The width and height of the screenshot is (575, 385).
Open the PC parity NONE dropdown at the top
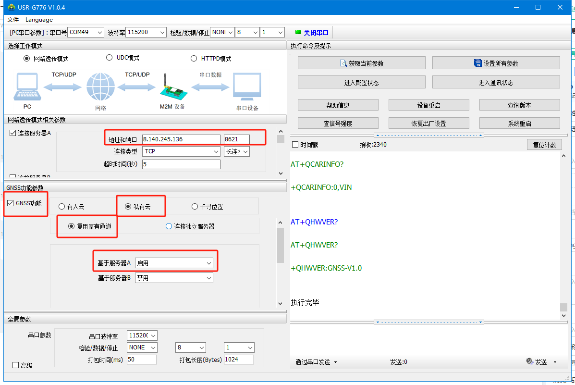(x=222, y=32)
